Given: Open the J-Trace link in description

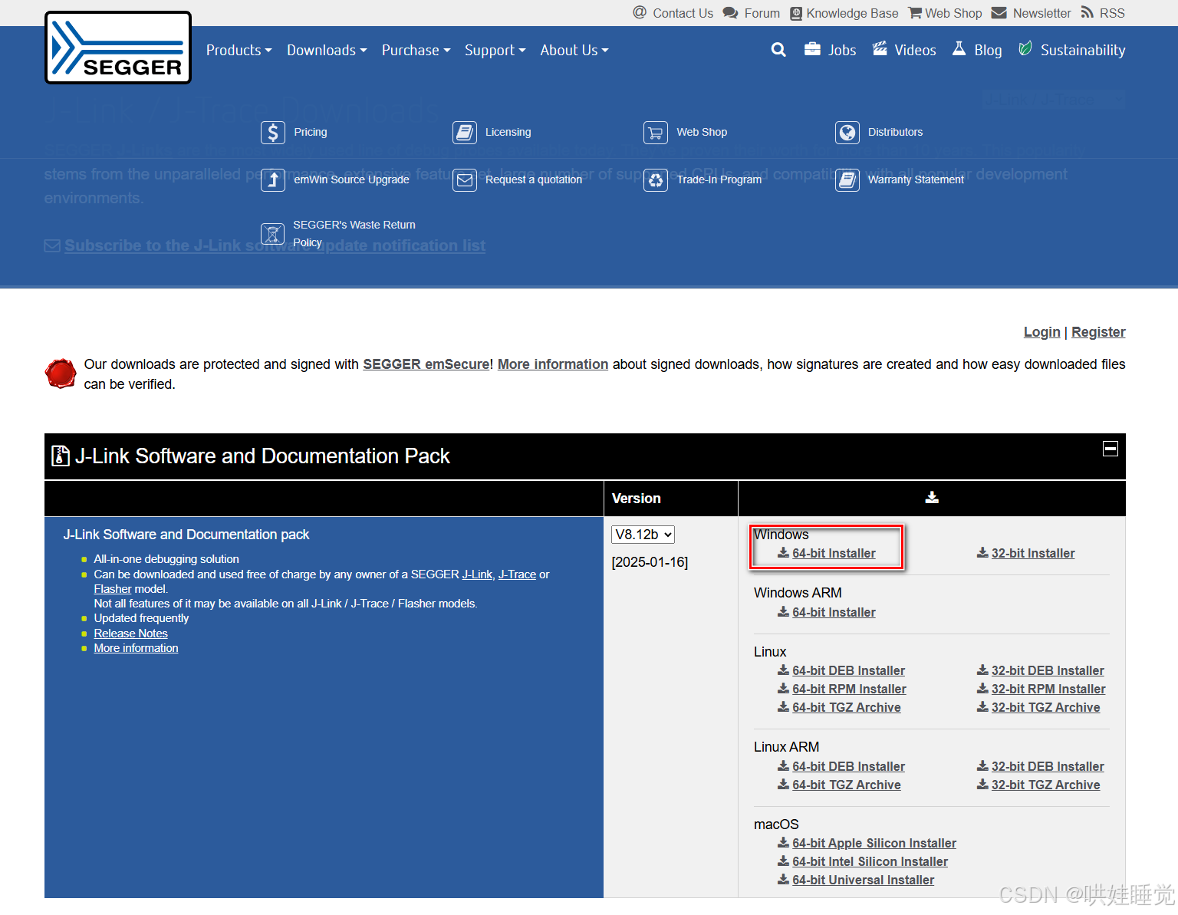Looking at the screenshot, I should (517, 574).
